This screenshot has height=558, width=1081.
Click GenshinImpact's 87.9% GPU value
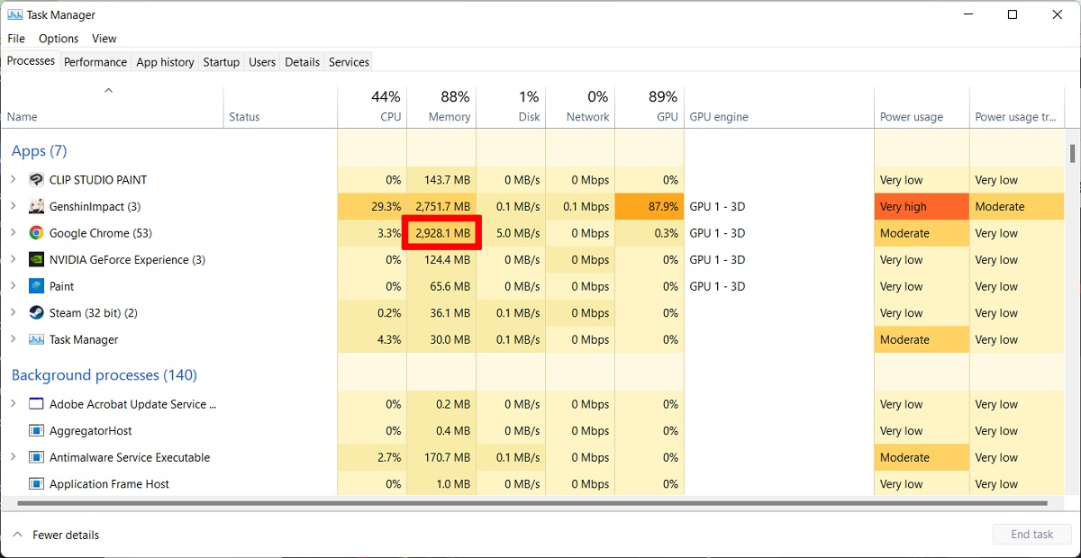650,206
